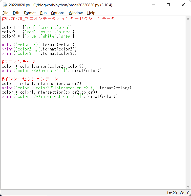This screenshot has height=196, width=191.
Task: Place cursor on color1 = {'red','green','blue'} line
Action: (x=37, y=27)
